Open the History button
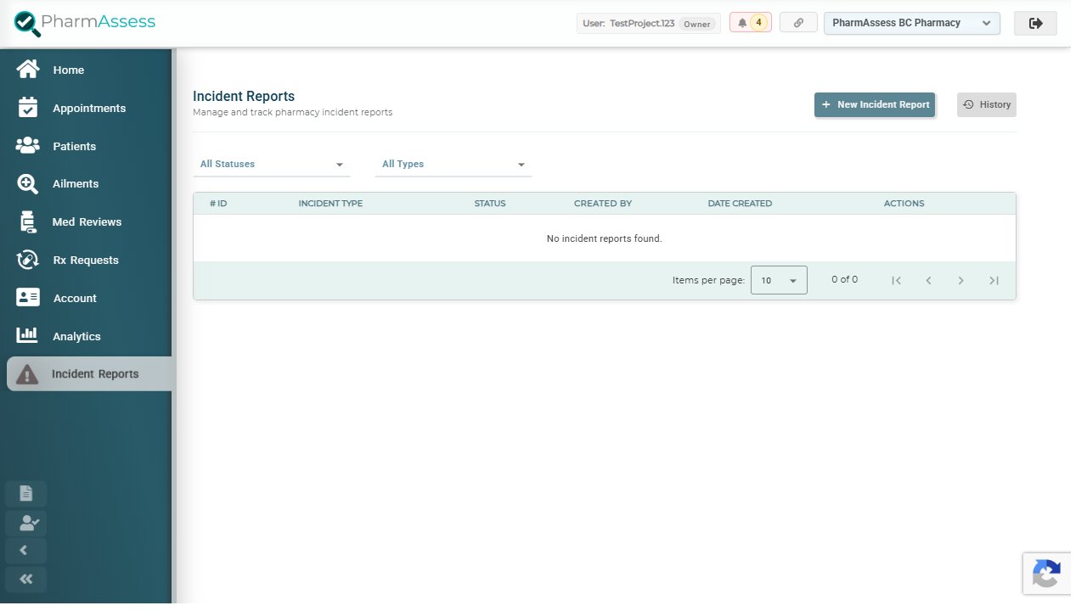The height and width of the screenshot is (611, 1087). (987, 104)
